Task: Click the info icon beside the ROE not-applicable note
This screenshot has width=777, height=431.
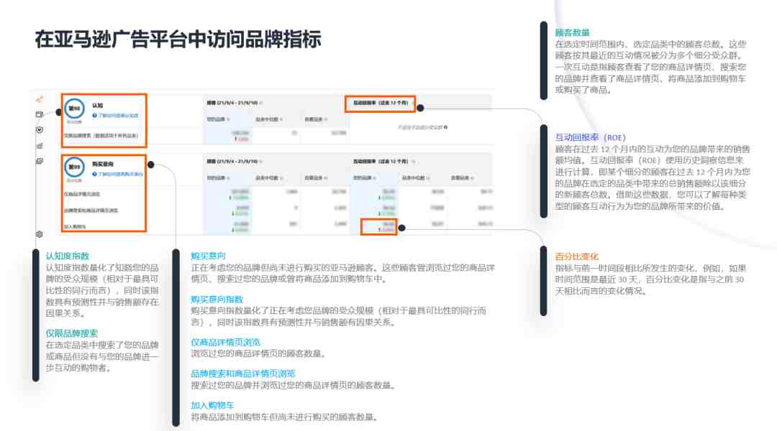Action: click(x=446, y=127)
